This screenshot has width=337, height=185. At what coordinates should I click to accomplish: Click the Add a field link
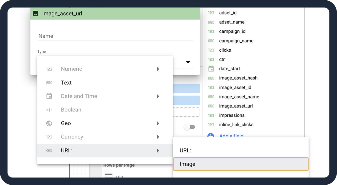pos(231,136)
